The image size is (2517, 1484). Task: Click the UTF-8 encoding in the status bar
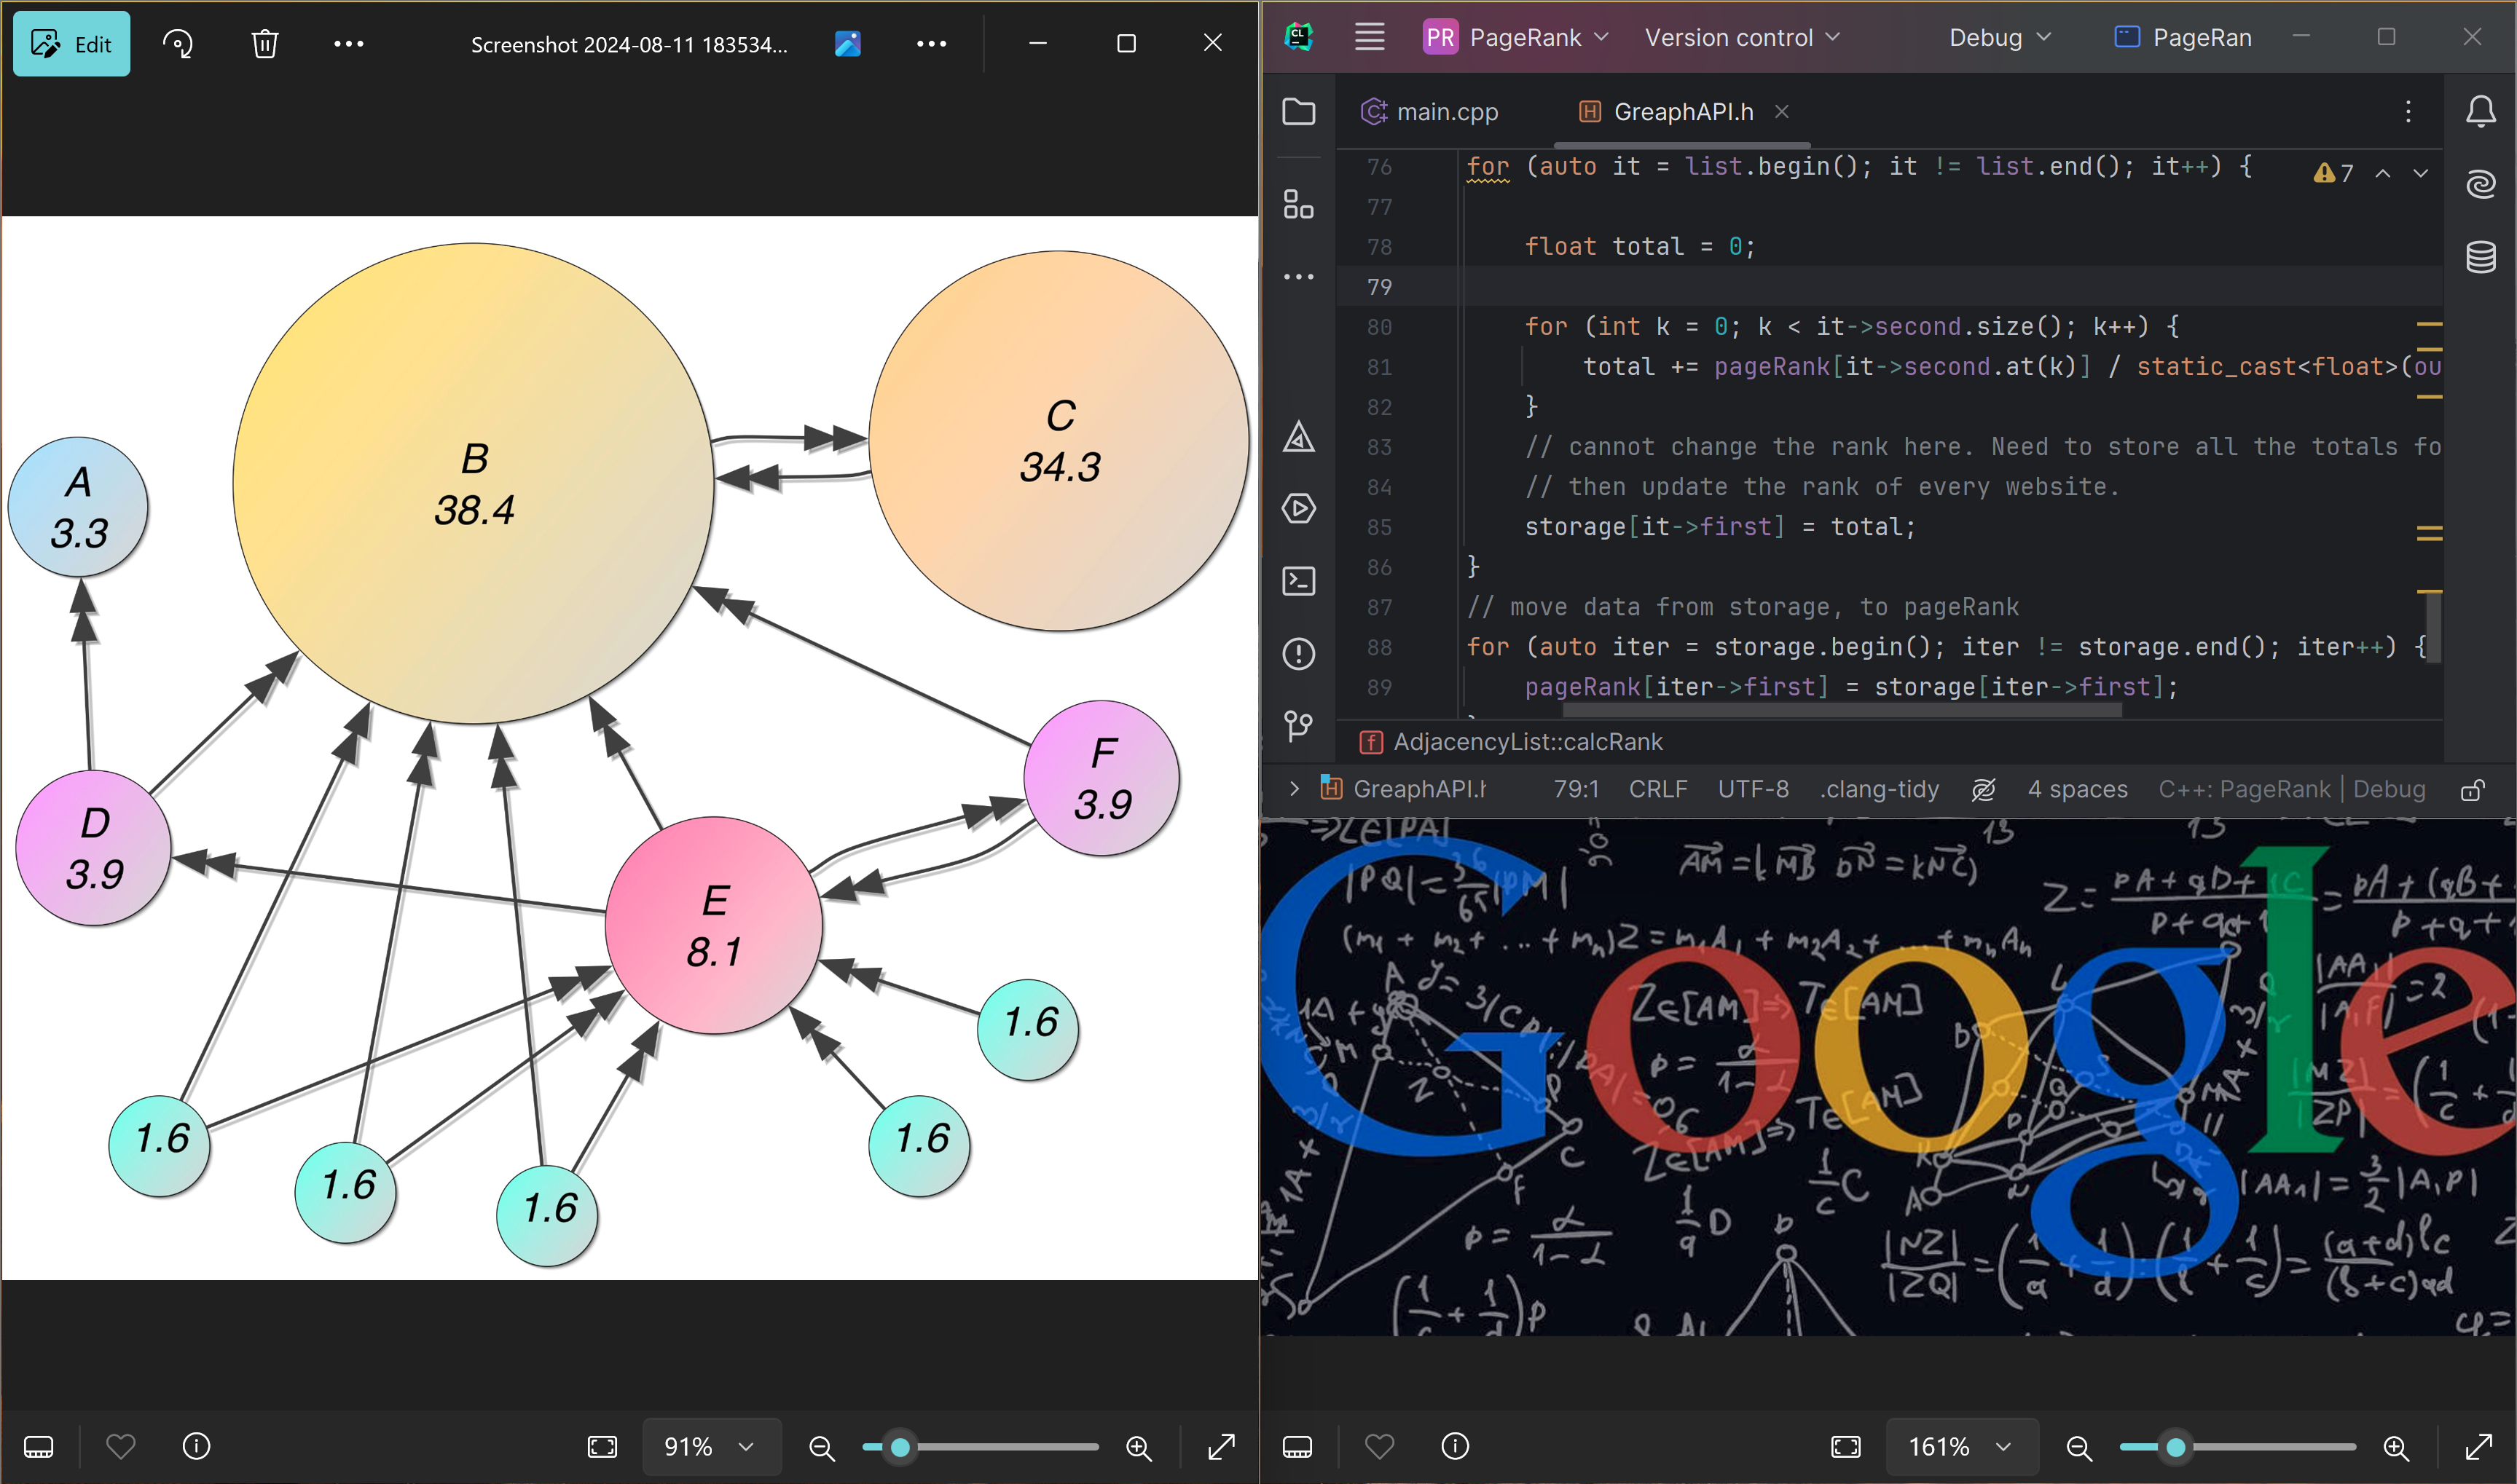click(x=1753, y=789)
